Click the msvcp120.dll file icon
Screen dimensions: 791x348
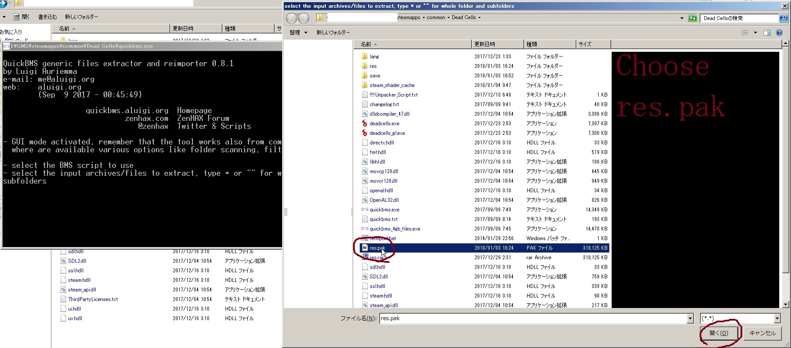(x=365, y=171)
